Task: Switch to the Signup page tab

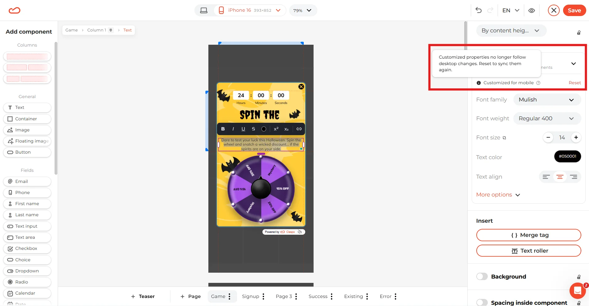Action: pos(250,296)
